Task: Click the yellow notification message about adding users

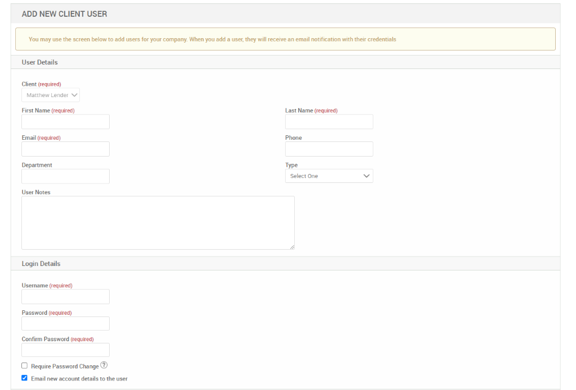Action: click(x=285, y=39)
